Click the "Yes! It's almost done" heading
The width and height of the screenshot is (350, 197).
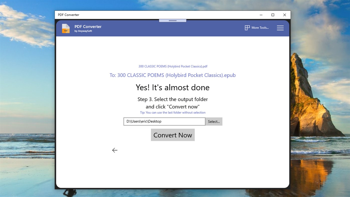click(x=173, y=87)
